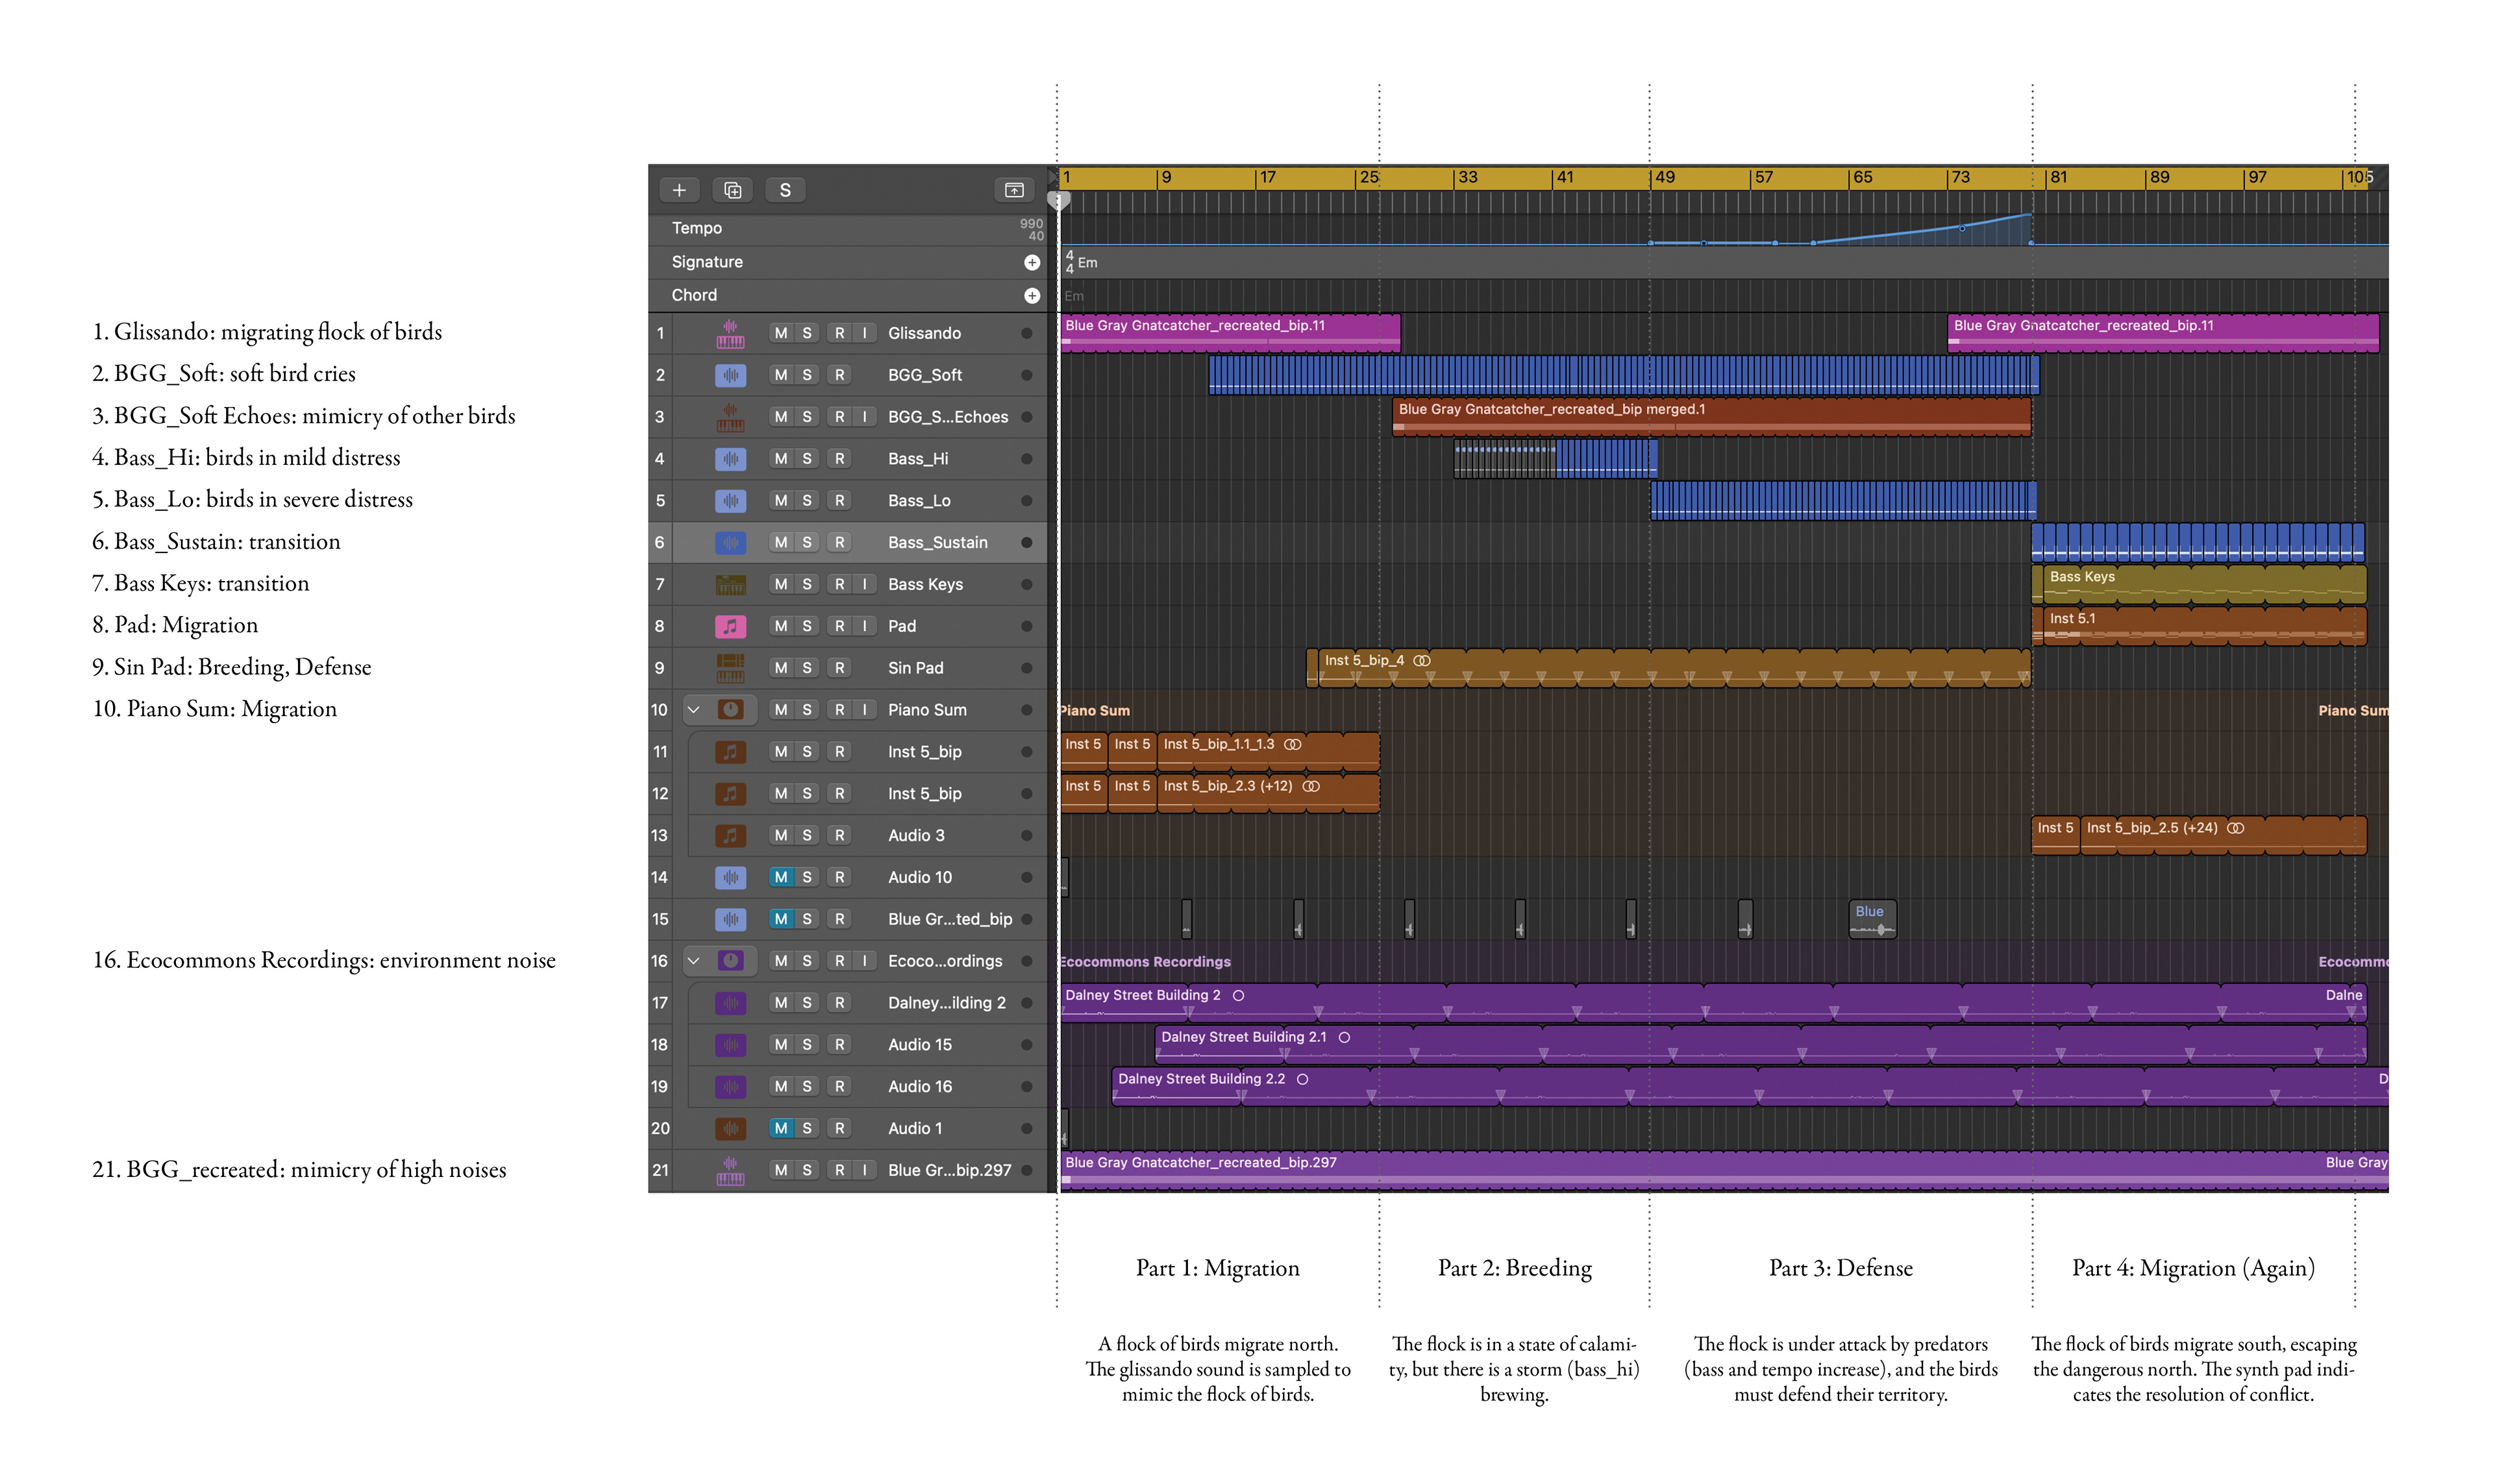2493x1484 pixels.
Task: Click the Bass Keys synth icon
Action: (730, 584)
